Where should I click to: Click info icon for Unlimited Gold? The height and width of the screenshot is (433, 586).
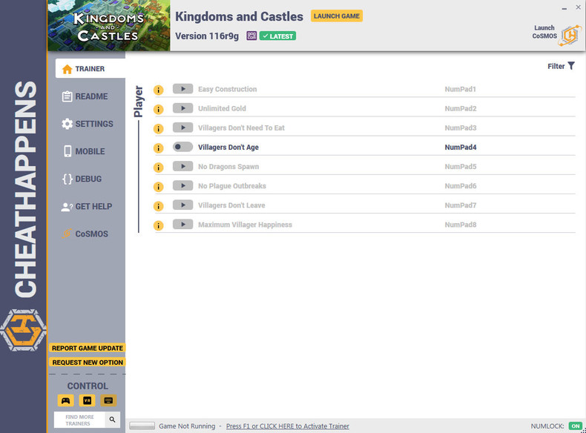159,110
